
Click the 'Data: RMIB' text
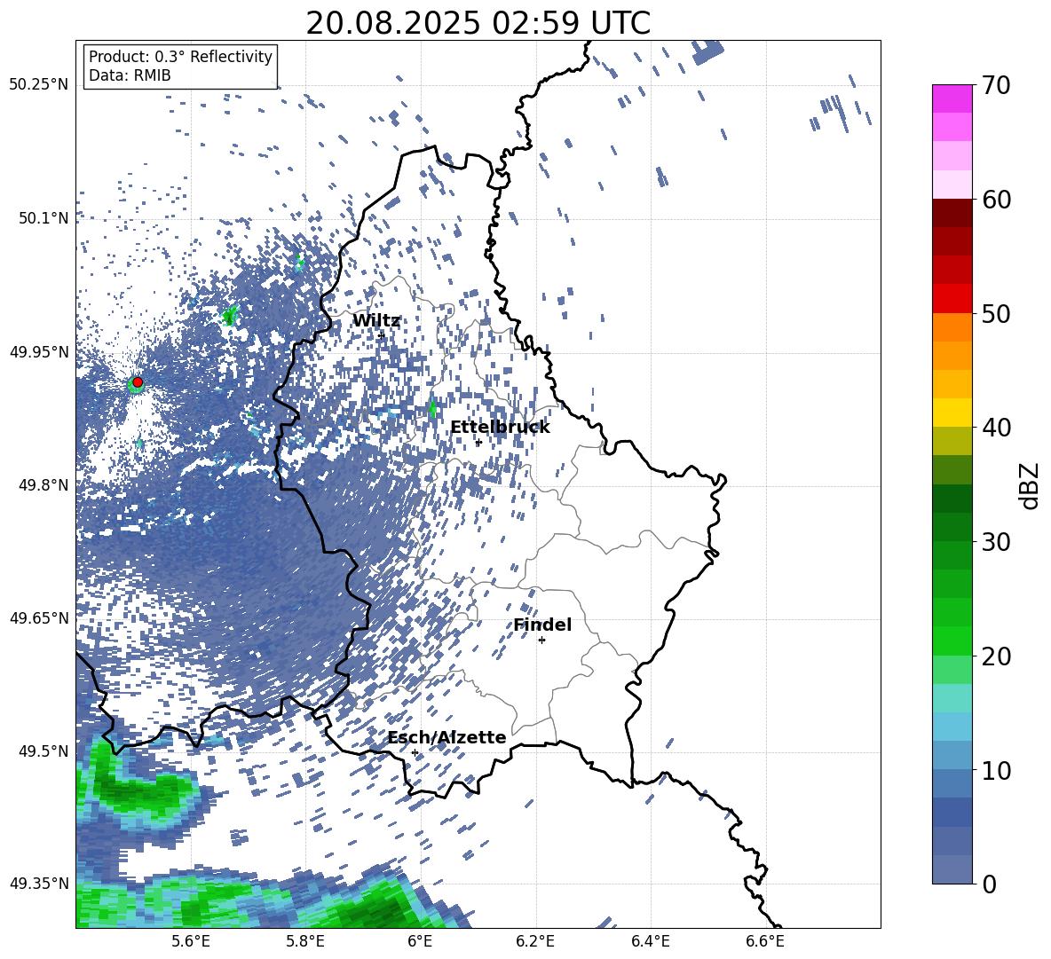tap(130, 75)
